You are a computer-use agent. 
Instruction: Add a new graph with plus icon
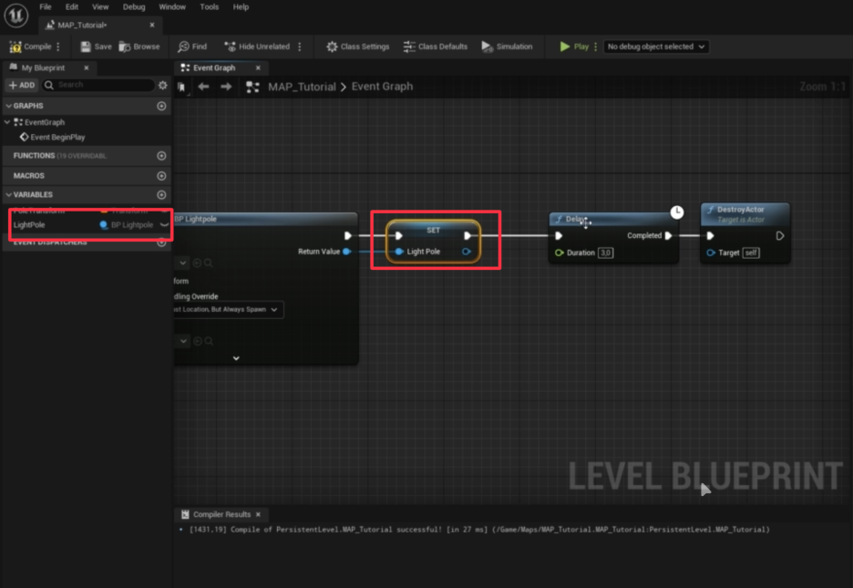click(161, 106)
